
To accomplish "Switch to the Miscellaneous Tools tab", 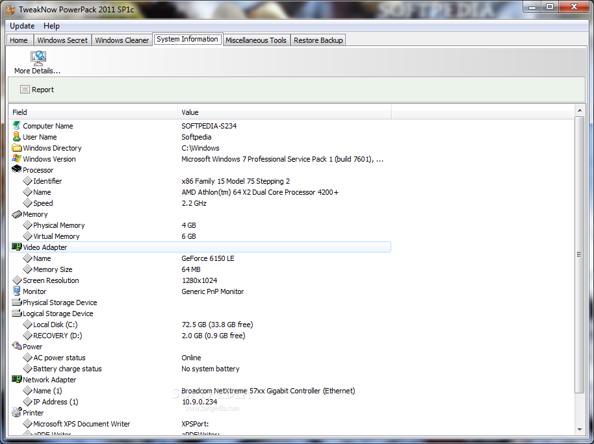I will (256, 40).
